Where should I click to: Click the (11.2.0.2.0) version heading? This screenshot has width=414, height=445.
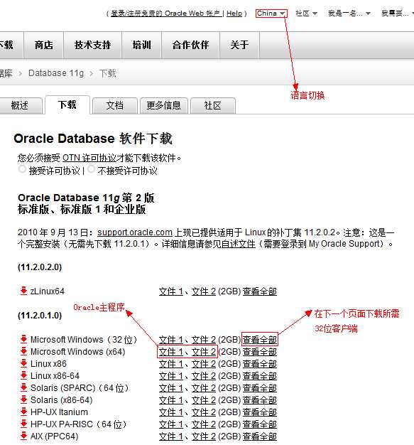[40, 267]
